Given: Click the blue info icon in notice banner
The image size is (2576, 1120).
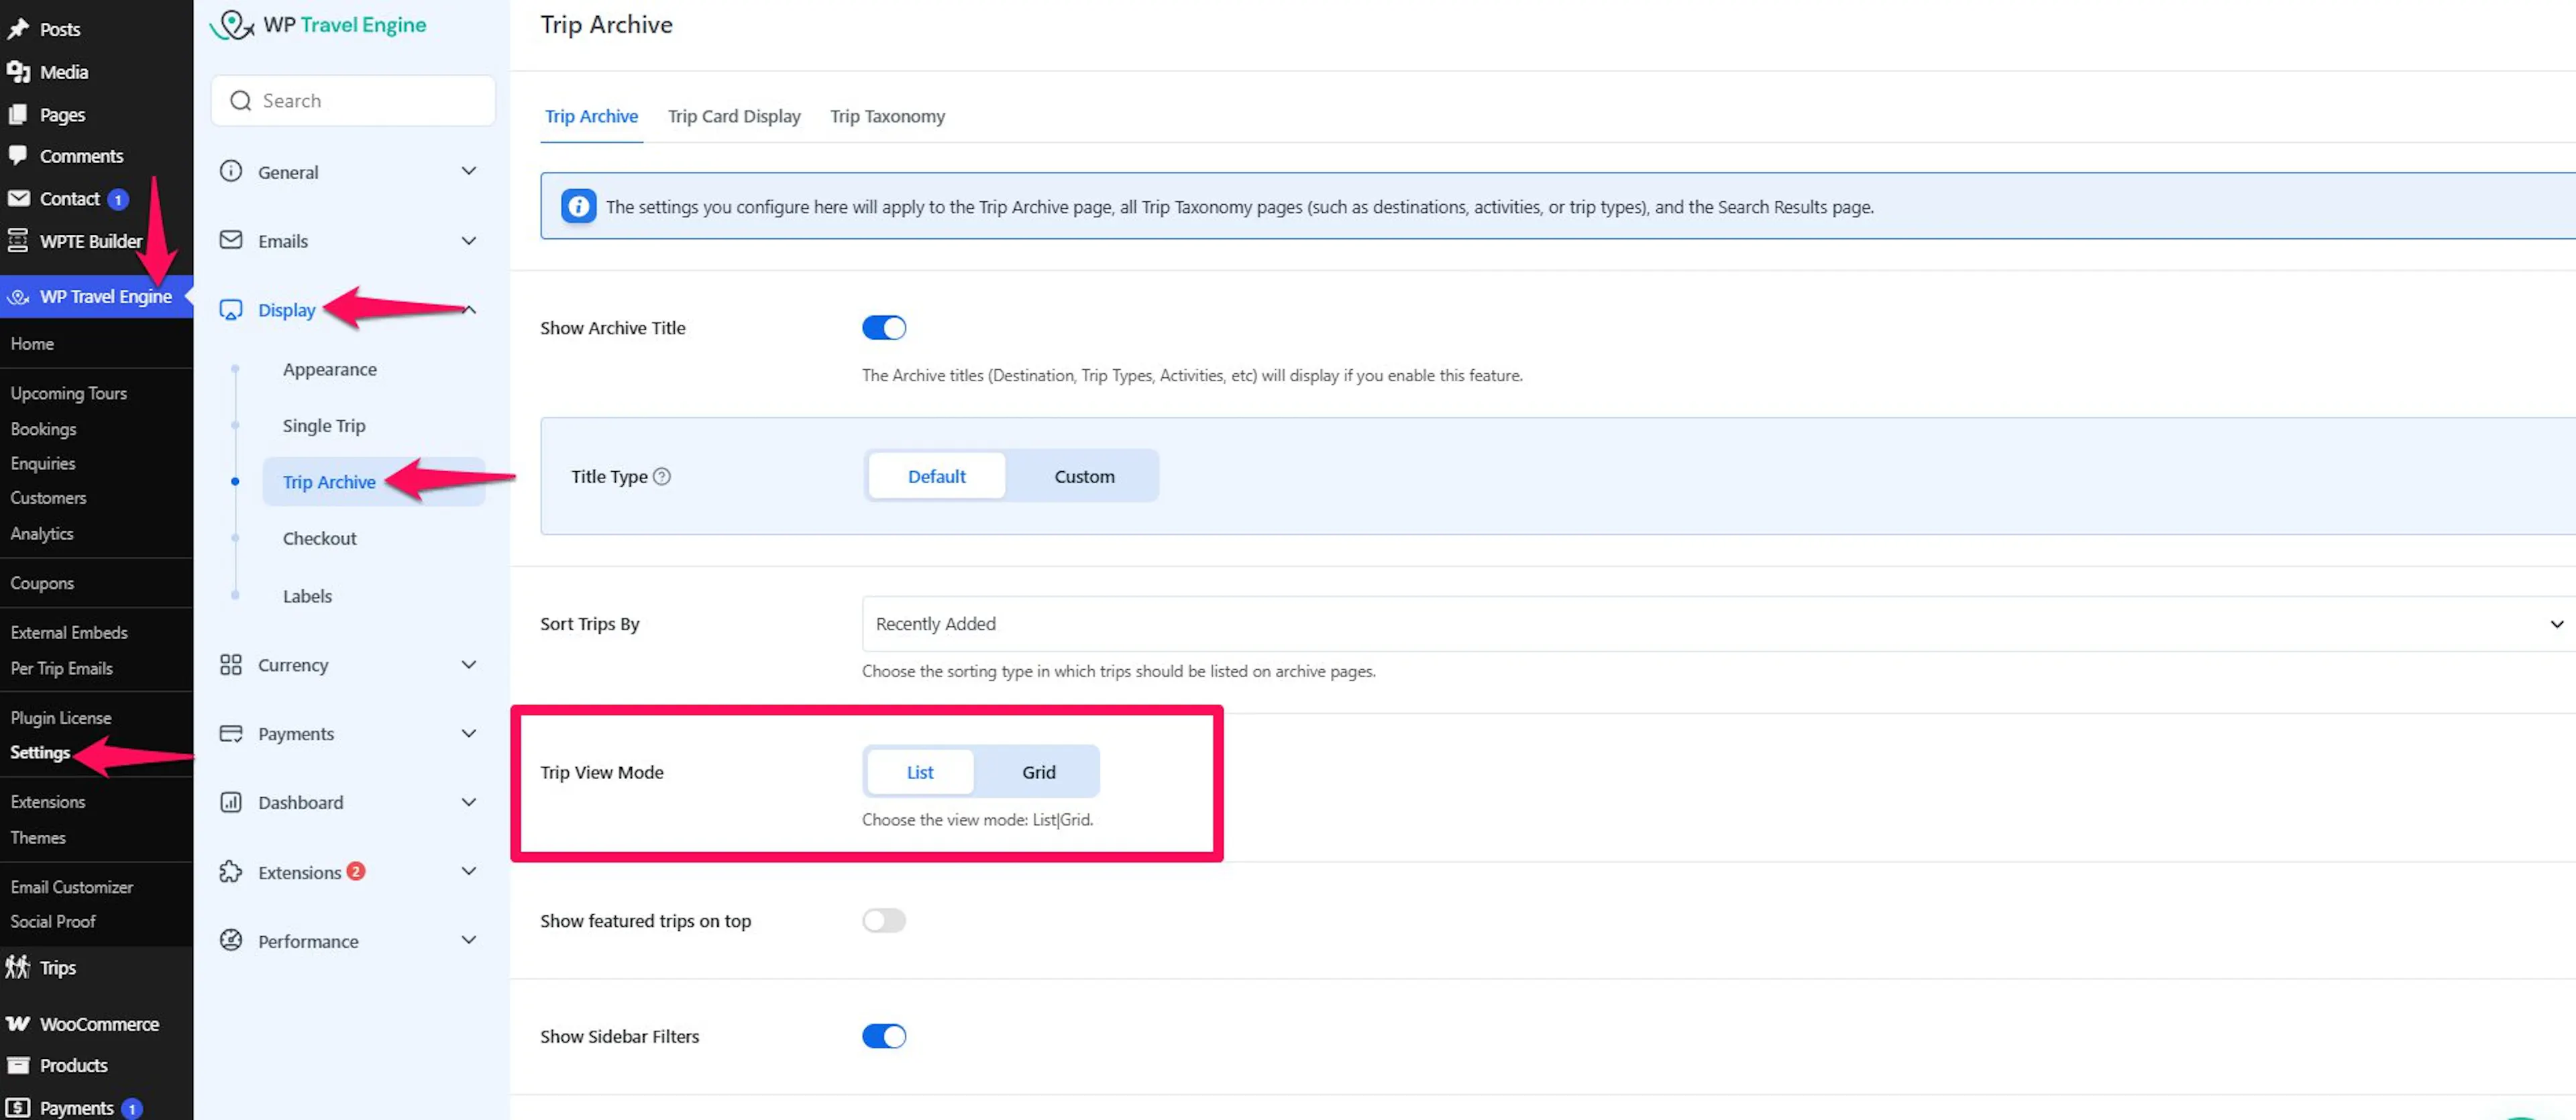Looking at the screenshot, I should 578,206.
